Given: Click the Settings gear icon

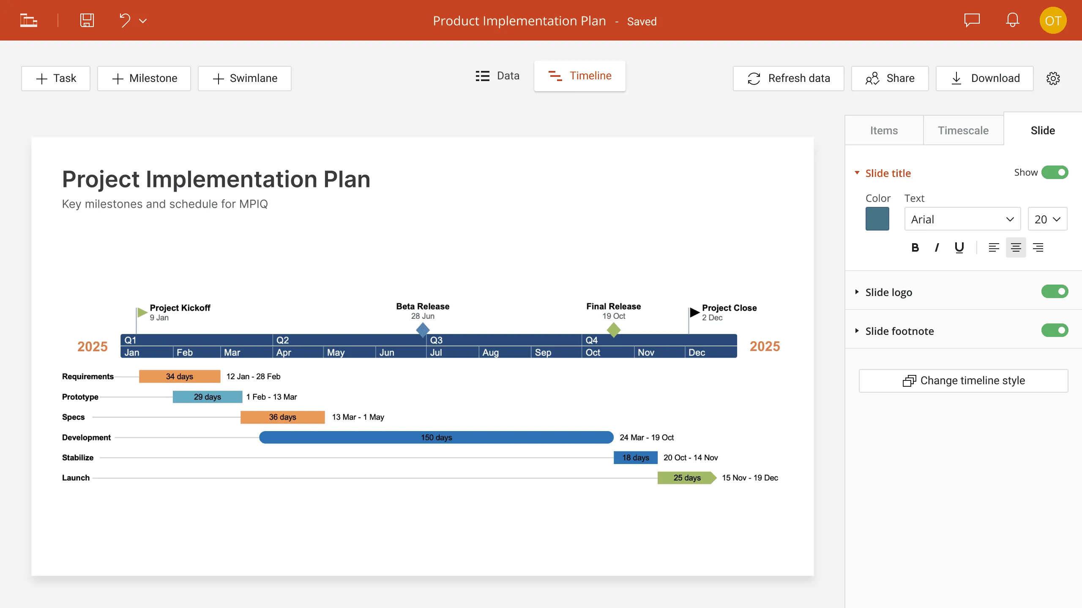Looking at the screenshot, I should [x=1054, y=78].
